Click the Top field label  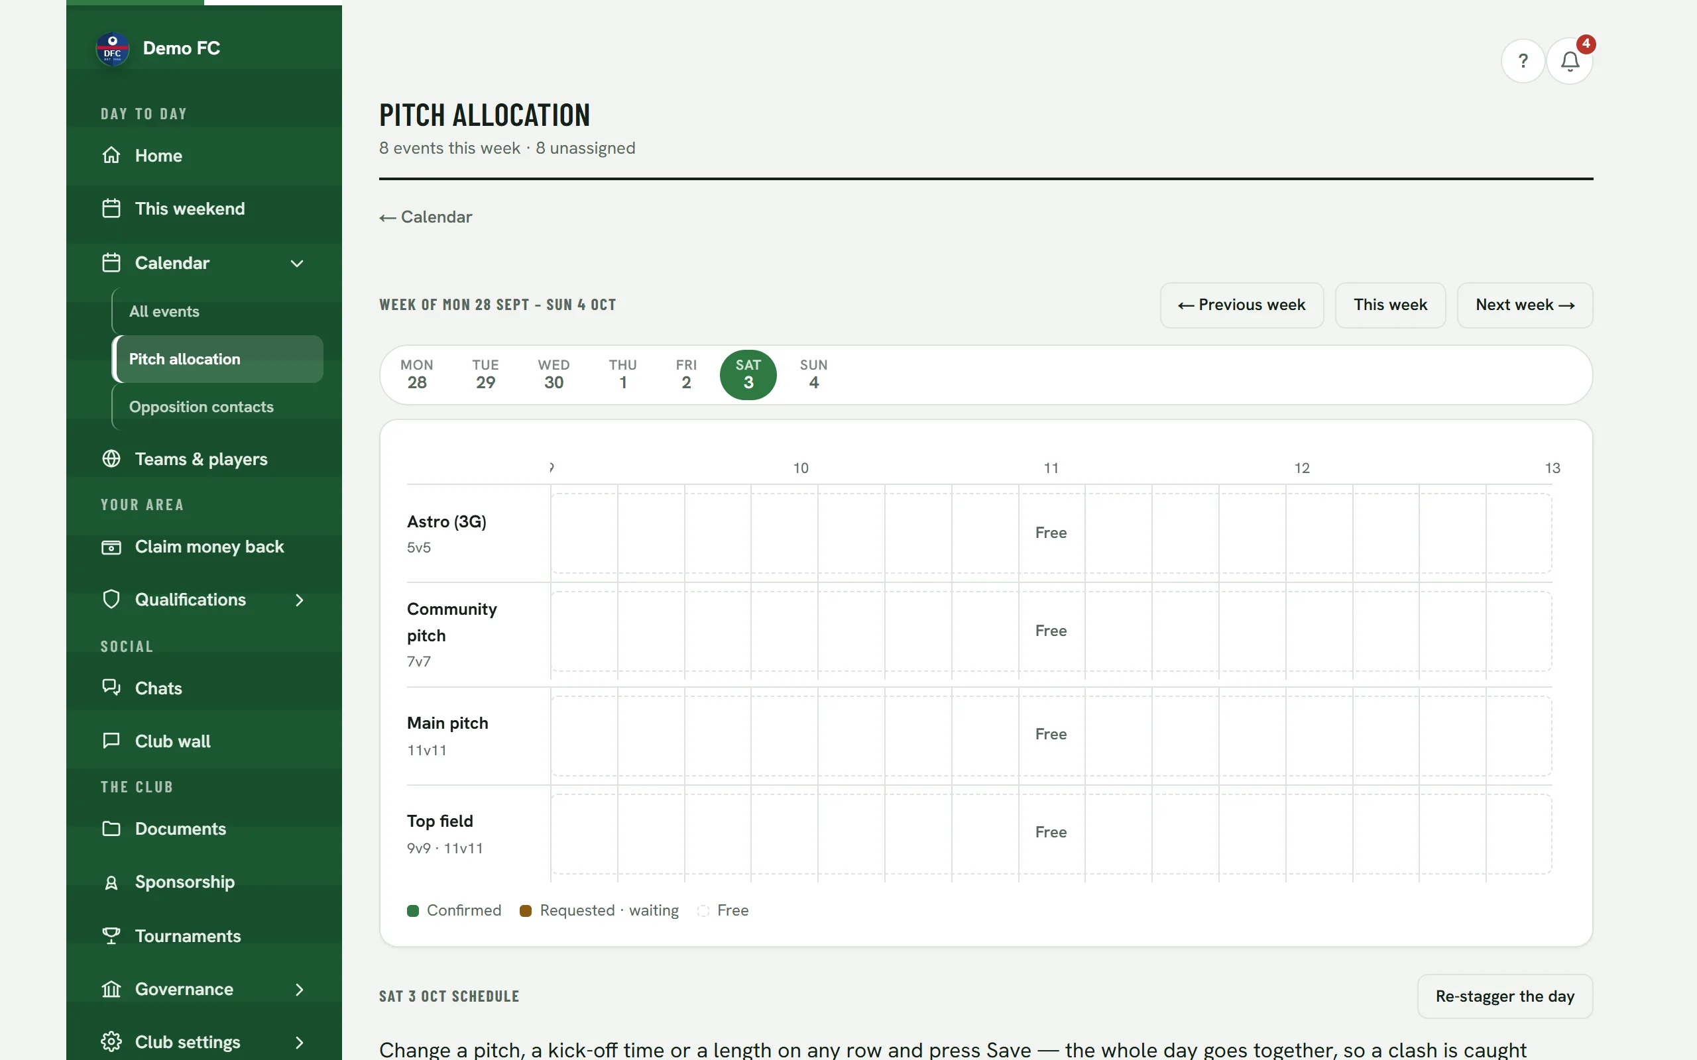[439, 821]
